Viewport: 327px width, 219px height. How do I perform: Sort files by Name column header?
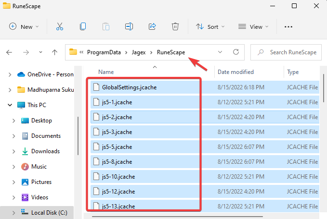pyautogui.click(x=106, y=72)
